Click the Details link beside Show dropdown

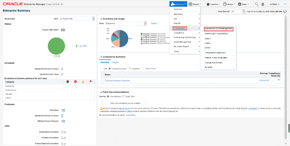(x=154, y=24)
